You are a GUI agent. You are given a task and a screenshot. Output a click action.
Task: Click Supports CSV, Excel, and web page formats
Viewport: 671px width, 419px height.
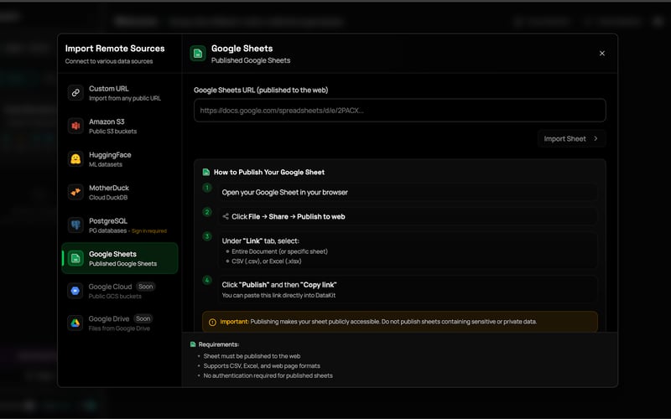pyautogui.click(x=262, y=366)
